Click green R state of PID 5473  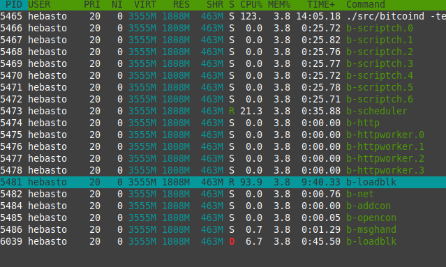click(232, 111)
